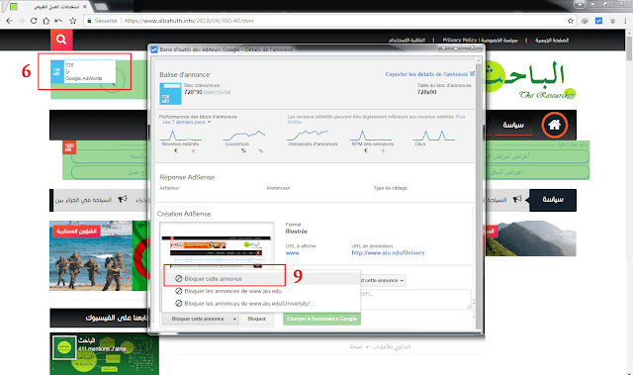Click the الشؤون العسكرية red category label
Screen dimensions: 633x375
(x=76, y=232)
